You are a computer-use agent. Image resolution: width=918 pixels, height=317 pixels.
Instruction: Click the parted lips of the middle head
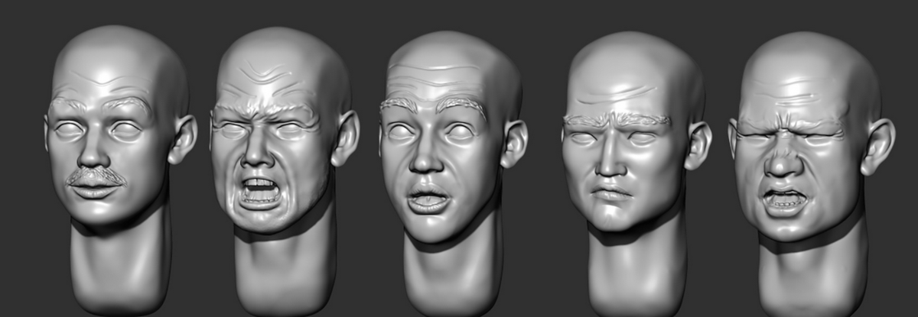point(428,200)
